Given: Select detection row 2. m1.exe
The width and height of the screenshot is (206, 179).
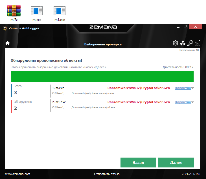Looking at the screenshot, I should click(122, 105).
